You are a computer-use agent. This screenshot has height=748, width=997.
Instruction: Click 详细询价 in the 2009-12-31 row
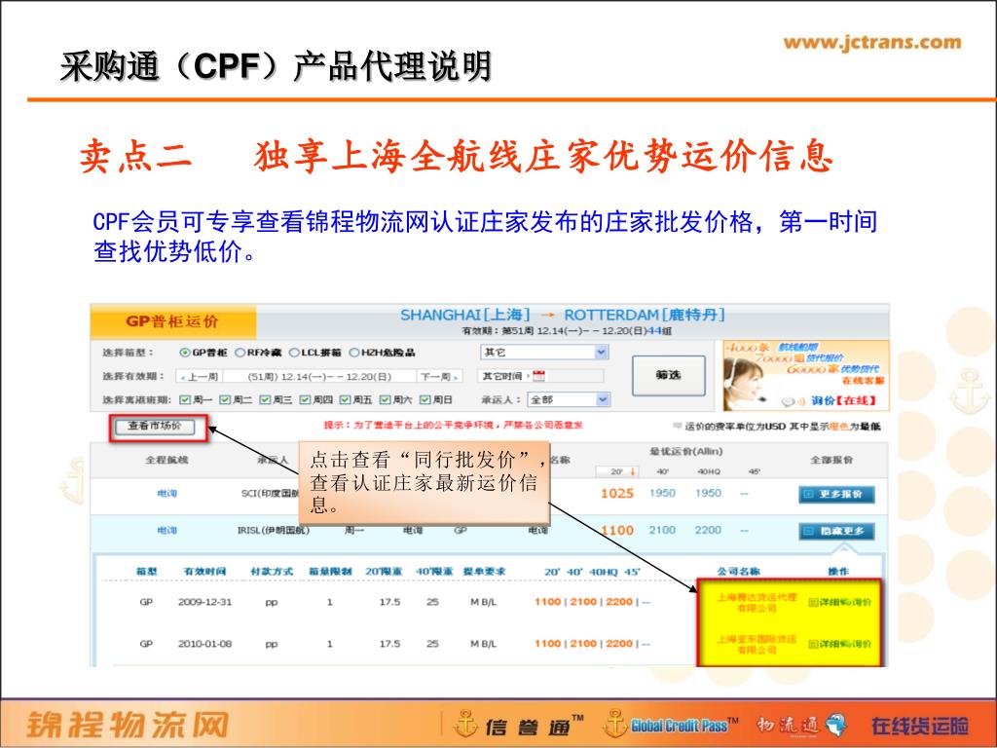(839, 602)
